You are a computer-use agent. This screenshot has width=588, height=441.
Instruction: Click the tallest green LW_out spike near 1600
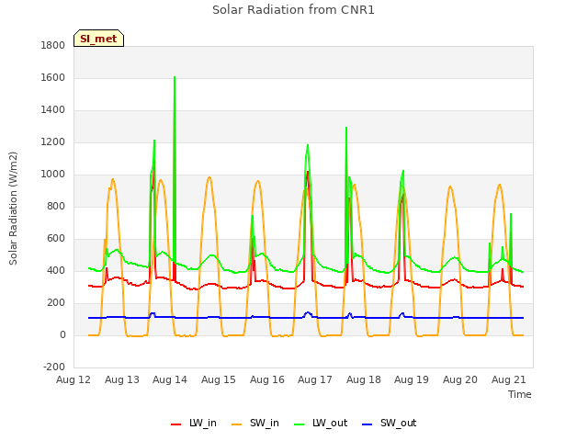pyautogui.click(x=175, y=78)
